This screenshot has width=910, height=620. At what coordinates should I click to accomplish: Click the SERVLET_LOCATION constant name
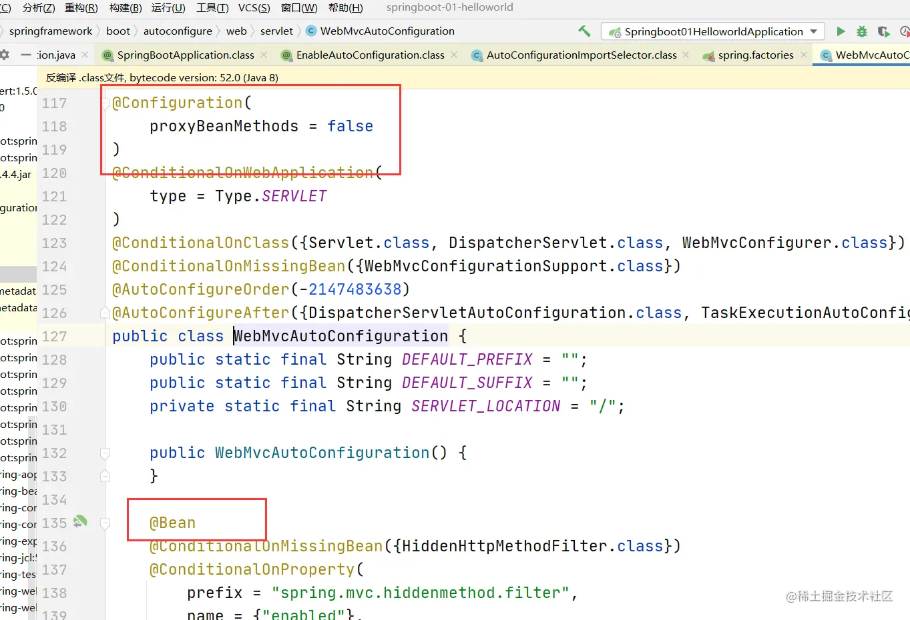(486, 406)
